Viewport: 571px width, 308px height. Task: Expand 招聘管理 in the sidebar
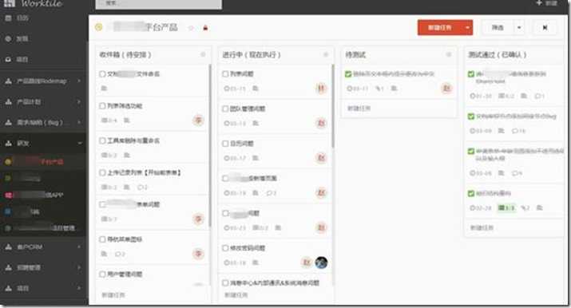pos(79,267)
